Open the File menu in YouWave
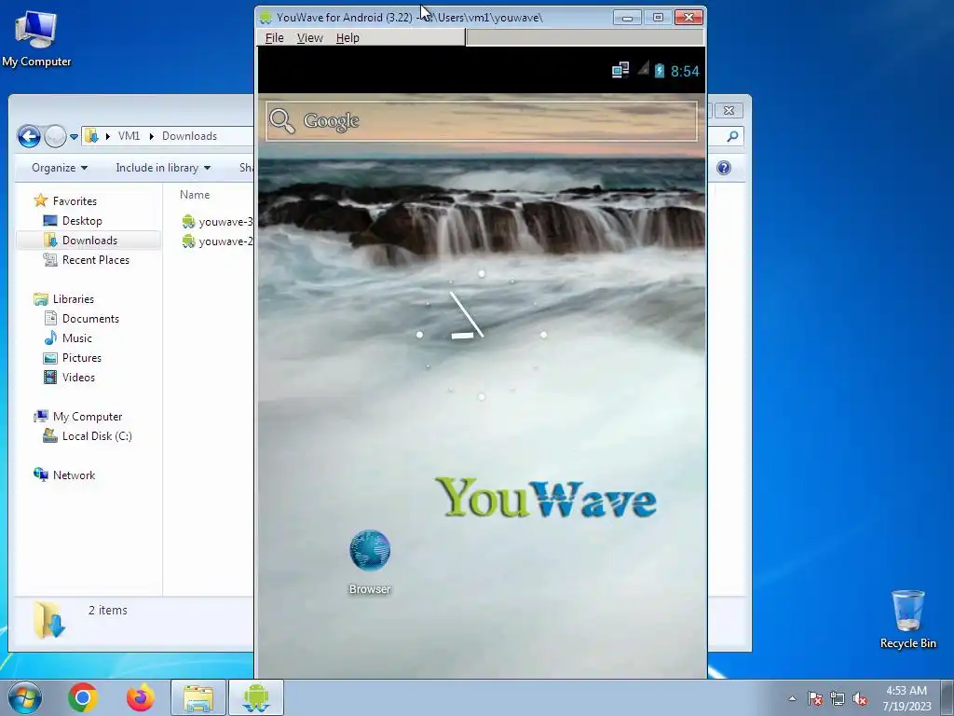The height and width of the screenshot is (716, 954). 275,37
